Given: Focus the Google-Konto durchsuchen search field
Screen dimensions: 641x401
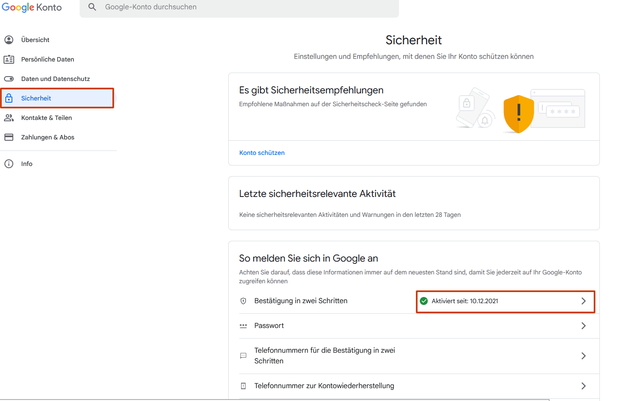Looking at the screenshot, I should [x=239, y=8].
